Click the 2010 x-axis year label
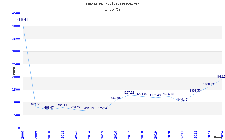This screenshot has height=140, width=225. coord(49,135)
